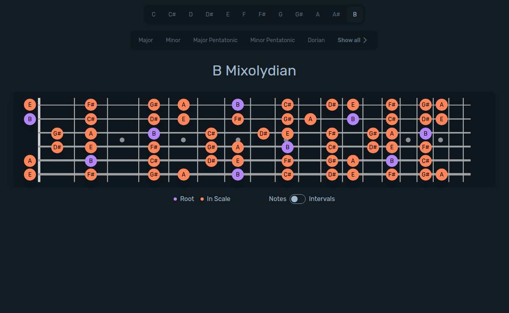Viewport: 509px width, 313px height.
Task: Select the Dorian scale option
Action: [x=316, y=40]
